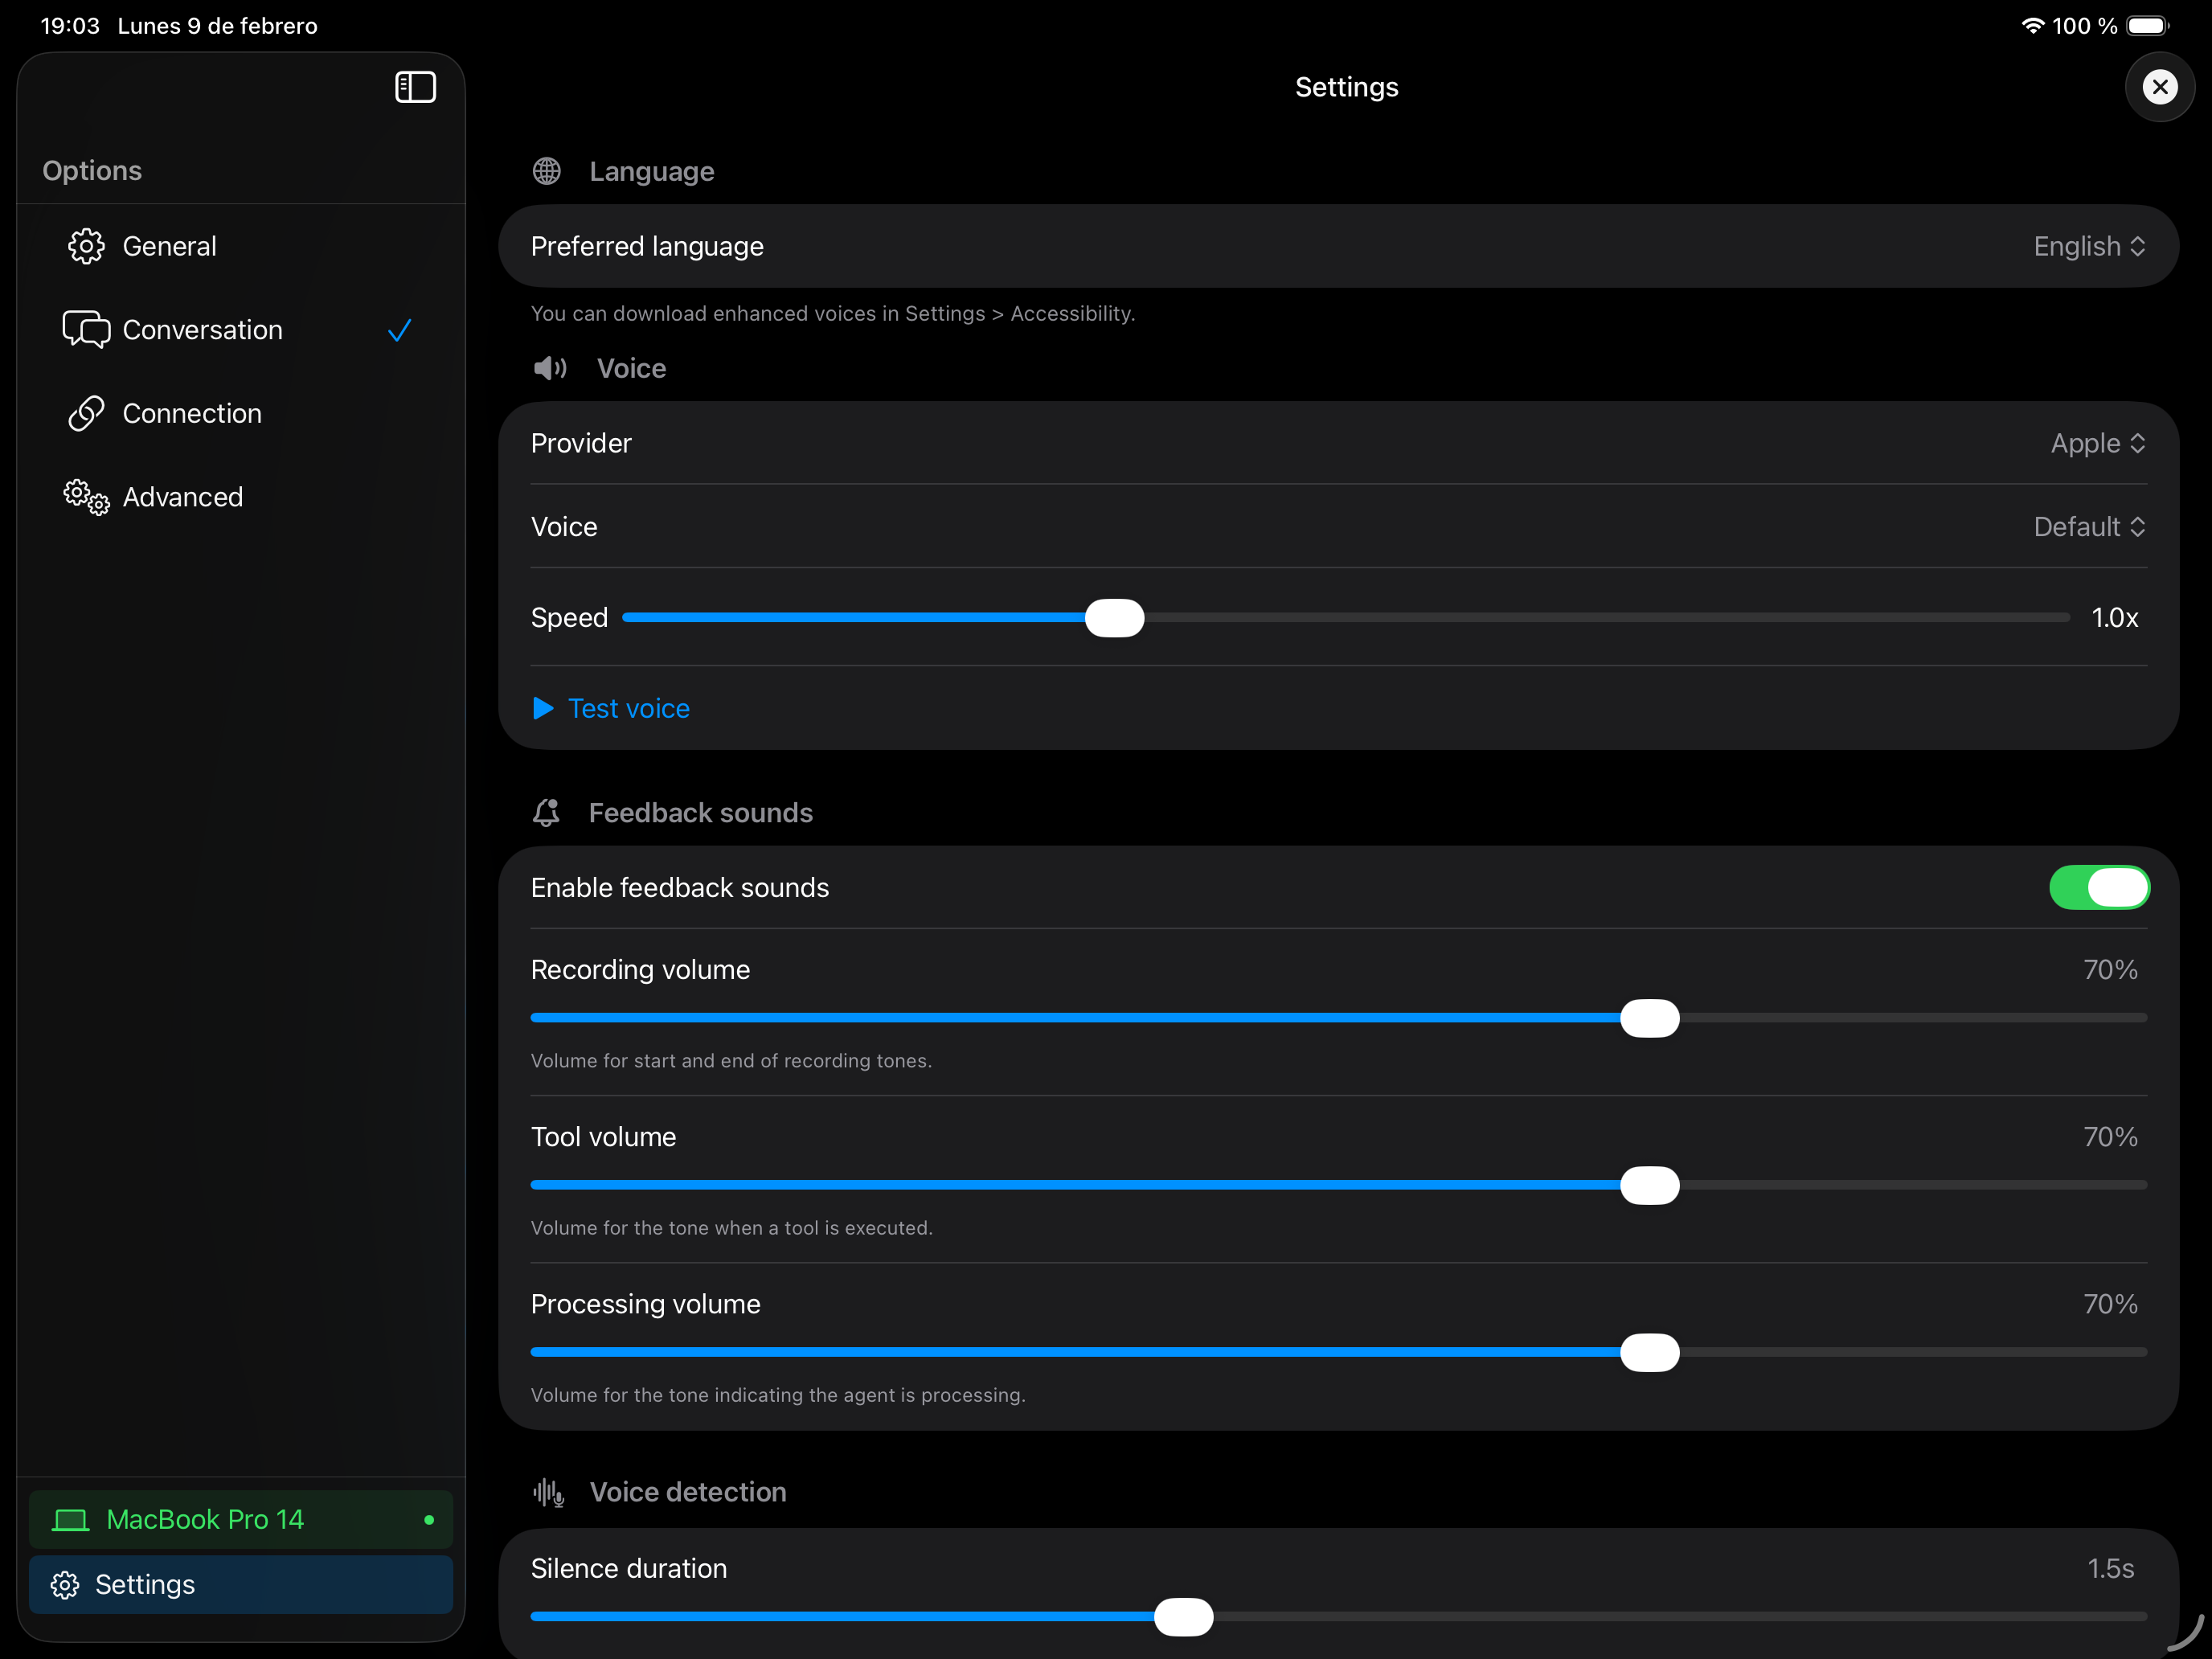Open the Connection section

[192, 413]
